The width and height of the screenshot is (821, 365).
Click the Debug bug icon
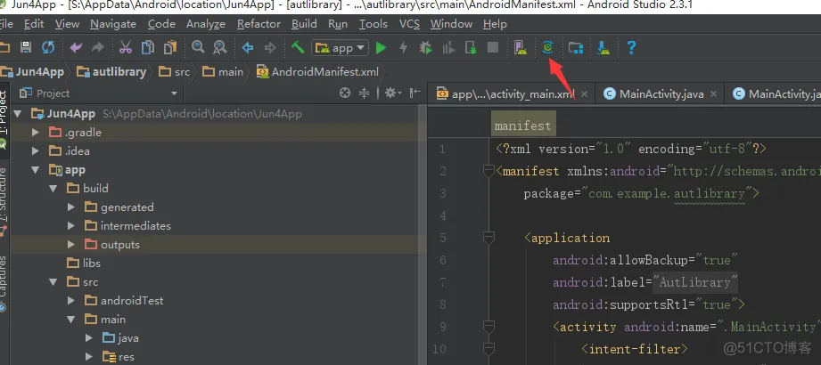[426, 48]
